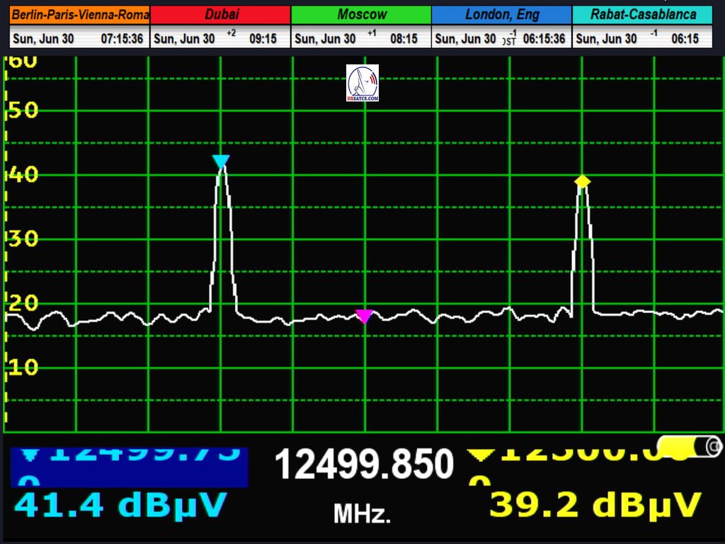The height and width of the screenshot is (544, 725).
Task: Open the Moscow clock tab
Action: point(362,14)
